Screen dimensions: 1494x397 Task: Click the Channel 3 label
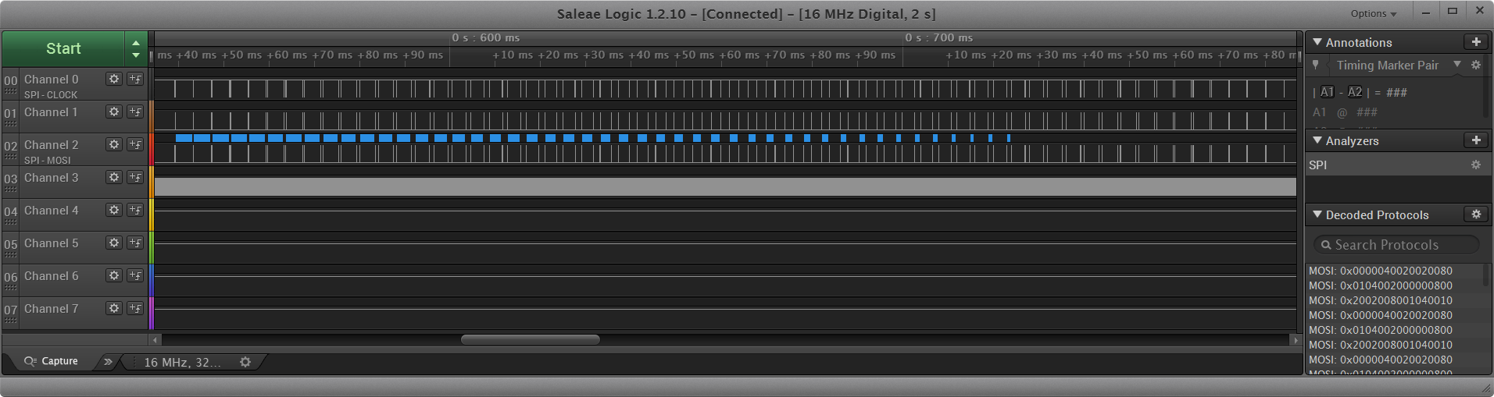tap(51, 178)
